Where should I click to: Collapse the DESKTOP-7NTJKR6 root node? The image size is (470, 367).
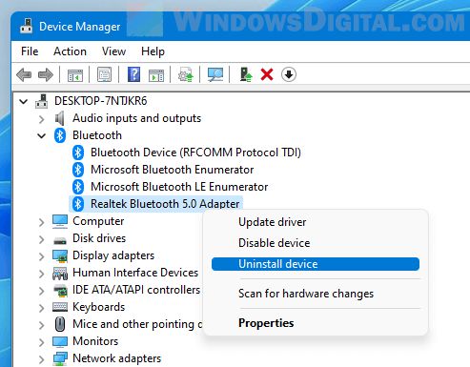pos(24,102)
